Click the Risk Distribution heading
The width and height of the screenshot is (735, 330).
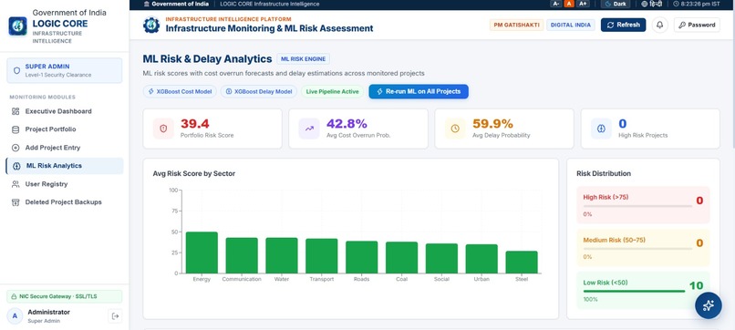pyautogui.click(x=604, y=173)
